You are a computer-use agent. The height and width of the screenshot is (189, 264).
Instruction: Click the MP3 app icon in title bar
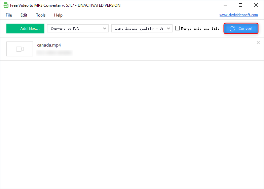[x=5, y=5]
